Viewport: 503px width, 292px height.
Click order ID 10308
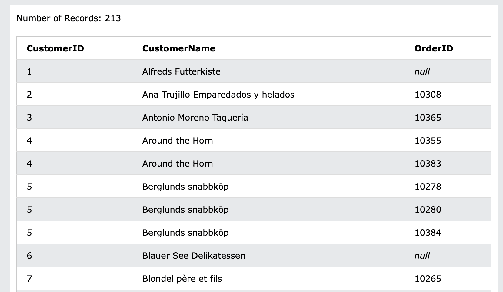pyautogui.click(x=428, y=95)
